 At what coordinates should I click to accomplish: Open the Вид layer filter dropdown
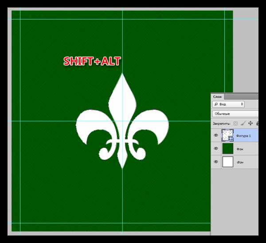[228, 104]
